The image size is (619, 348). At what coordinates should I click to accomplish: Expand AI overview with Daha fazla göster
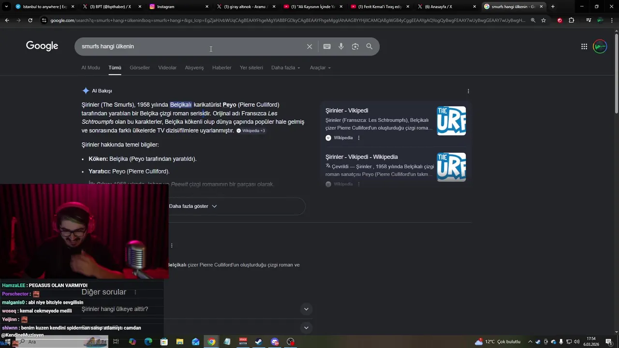(193, 206)
